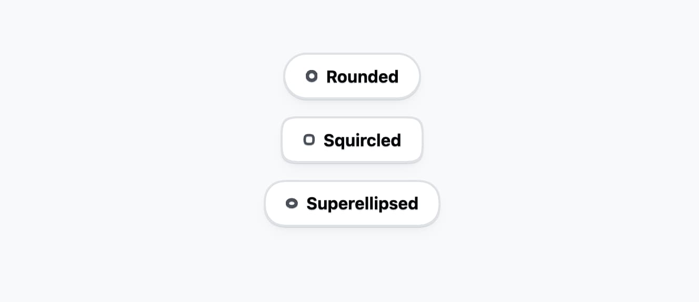Click the "Rounded" text label

tap(362, 77)
